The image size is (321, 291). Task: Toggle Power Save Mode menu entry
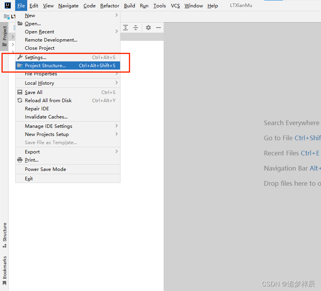pos(68,169)
